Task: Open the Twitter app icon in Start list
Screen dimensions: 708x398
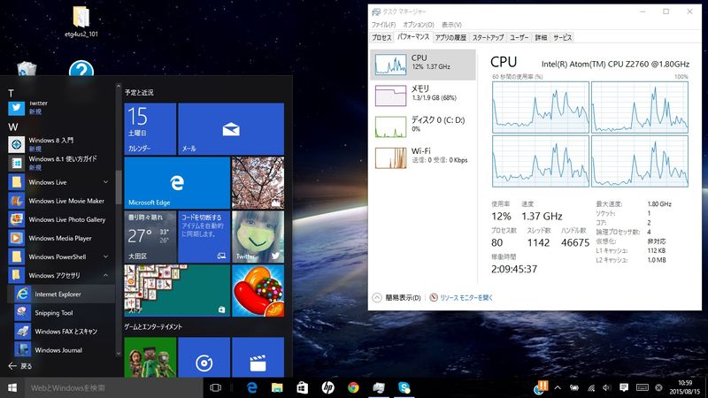Action: (17, 107)
